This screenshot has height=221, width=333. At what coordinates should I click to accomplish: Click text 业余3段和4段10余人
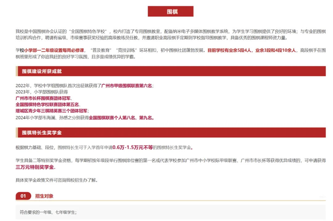point(275,50)
